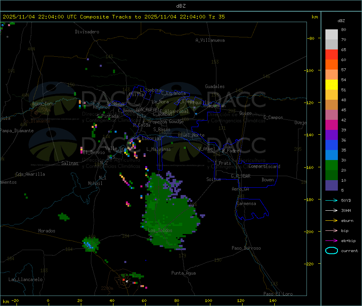The width and height of the screenshot is (362, 306).
Task: Click the Lag.Llancanelo map label
Action: point(25,279)
